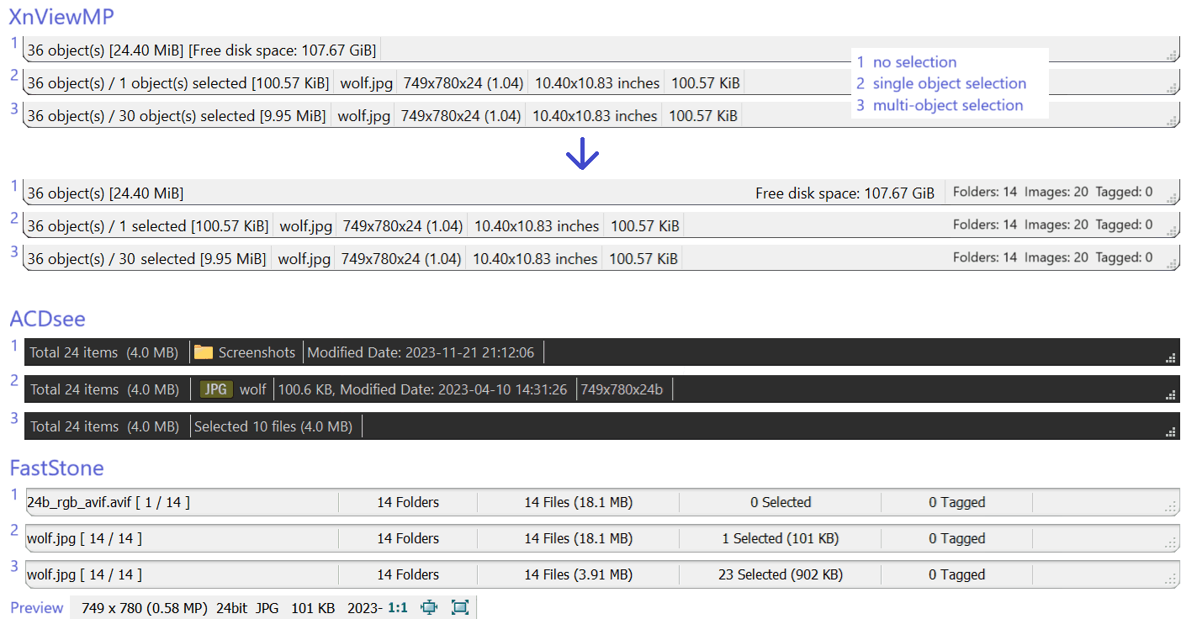Click '36 object(s) / 30 selected [9.95 MiB]'
The height and width of the screenshot is (619, 1181).
(x=146, y=259)
